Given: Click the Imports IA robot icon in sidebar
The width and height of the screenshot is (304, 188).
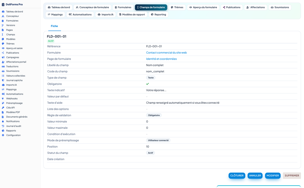Looking at the screenshot, I should tap(3, 85).
